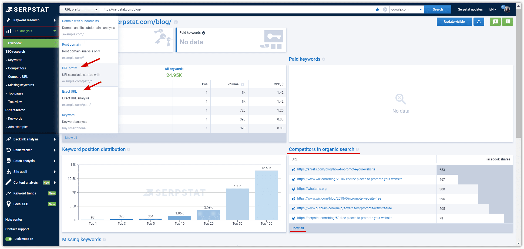
Task: Open the Contact support link
Action: [17, 229]
